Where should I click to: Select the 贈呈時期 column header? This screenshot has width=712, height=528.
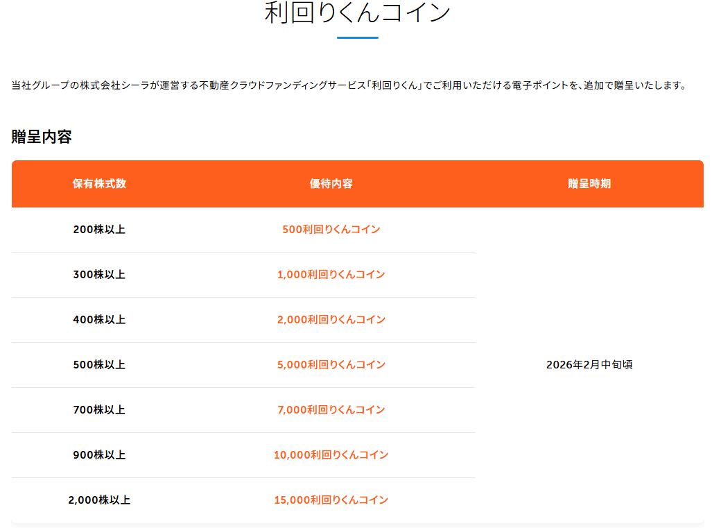pyautogui.click(x=589, y=184)
